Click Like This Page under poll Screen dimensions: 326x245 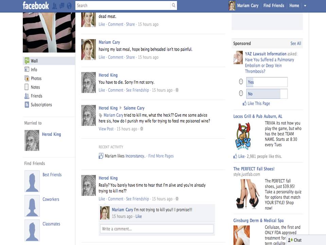[x=259, y=103]
